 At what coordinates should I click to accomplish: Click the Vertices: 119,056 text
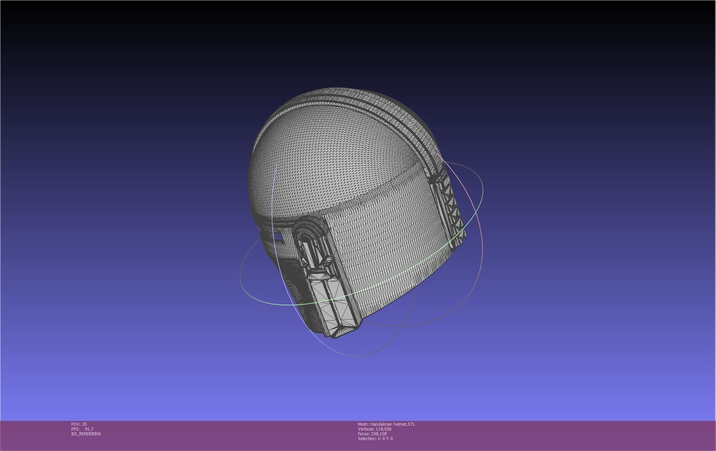point(374,429)
